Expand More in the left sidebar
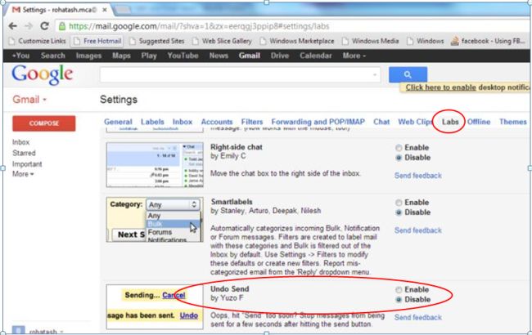532x335 pixels. 23,174
